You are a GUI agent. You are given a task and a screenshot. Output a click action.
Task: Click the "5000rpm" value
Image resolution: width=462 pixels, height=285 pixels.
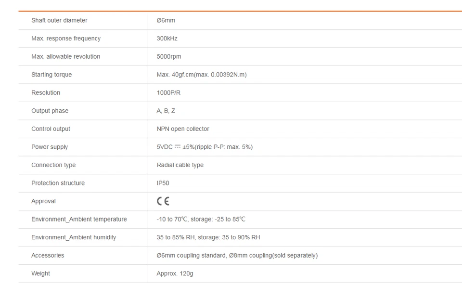tap(169, 56)
